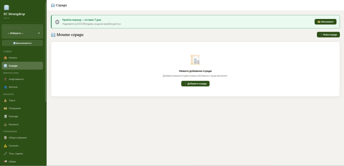Image resolution: width=344 pixels, height=166 pixels.
Task: Click the Добавете сграда button
Action: point(195,84)
